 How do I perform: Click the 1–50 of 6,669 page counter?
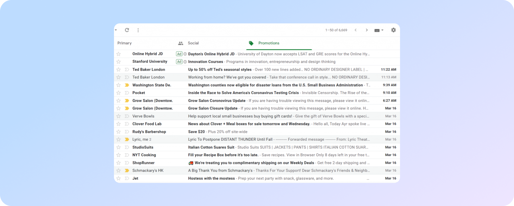[x=336, y=30]
